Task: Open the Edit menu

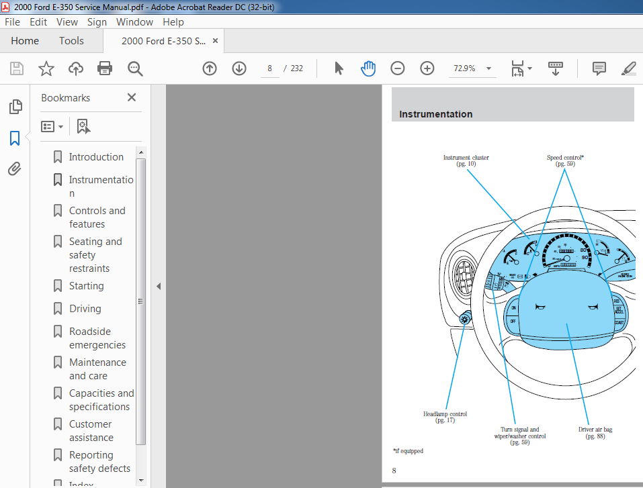Action: (x=38, y=22)
